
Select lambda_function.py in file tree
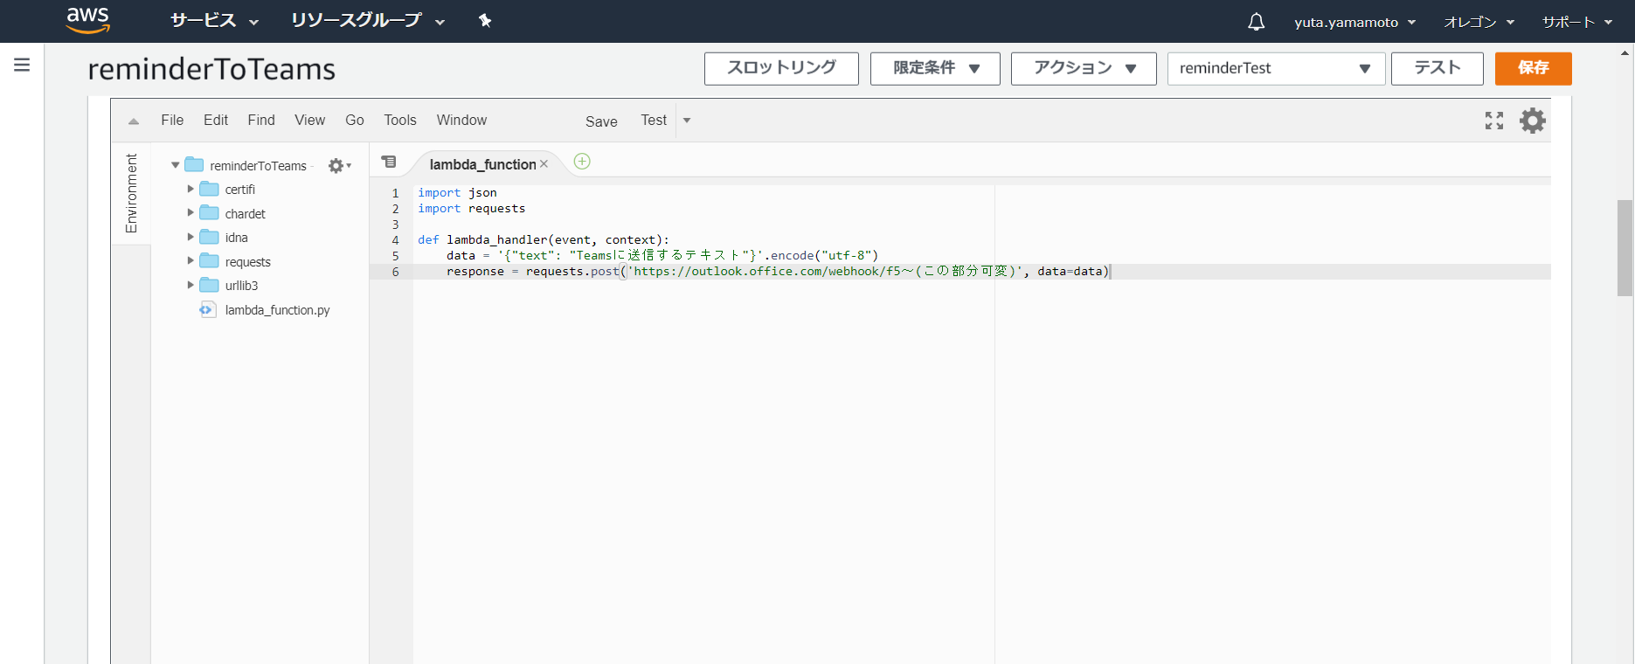point(277,310)
